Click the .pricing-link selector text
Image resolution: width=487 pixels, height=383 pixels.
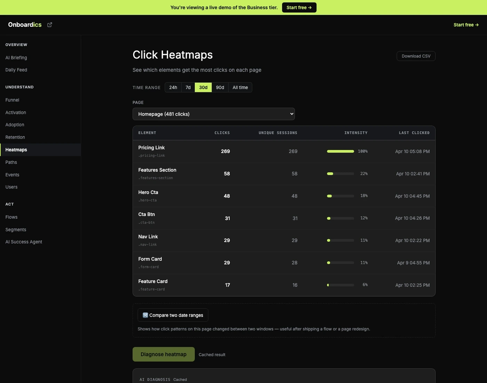coord(151,156)
